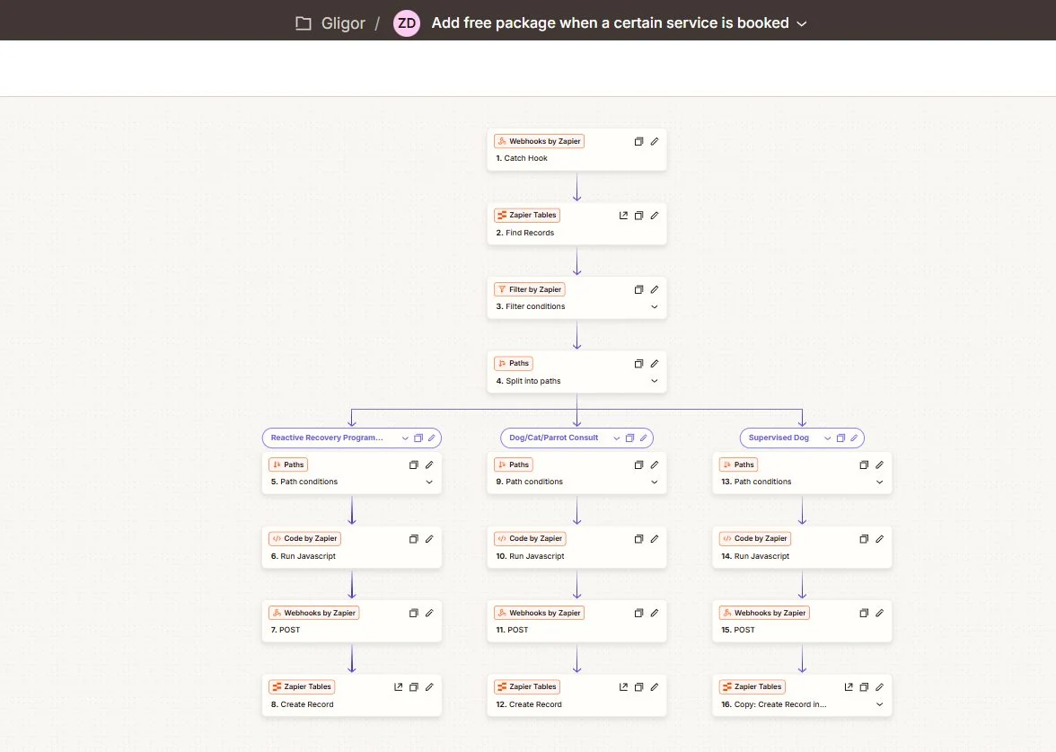Edit step 10 Run Javascript with the pencil icon
The width and height of the screenshot is (1056, 752).
pos(655,539)
